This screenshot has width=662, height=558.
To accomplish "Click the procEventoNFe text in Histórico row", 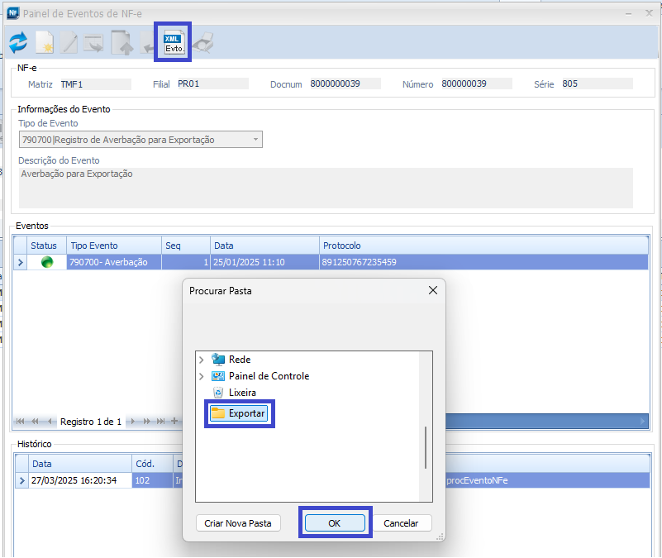I will coord(477,480).
